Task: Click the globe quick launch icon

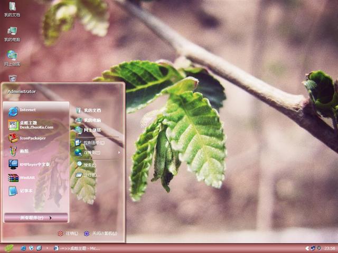Action: 31,248
